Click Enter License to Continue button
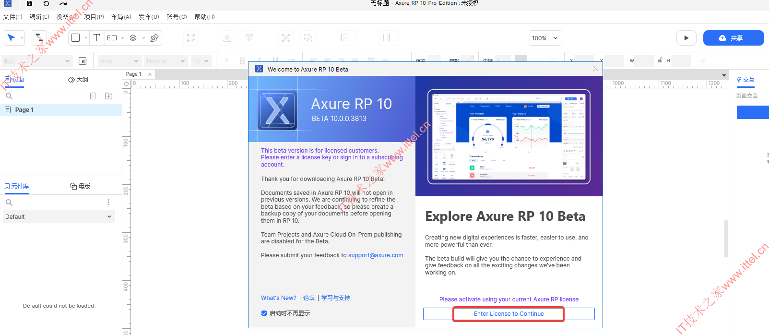Image resolution: width=769 pixels, height=335 pixels. pyautogui.click(x=509, y=314)
